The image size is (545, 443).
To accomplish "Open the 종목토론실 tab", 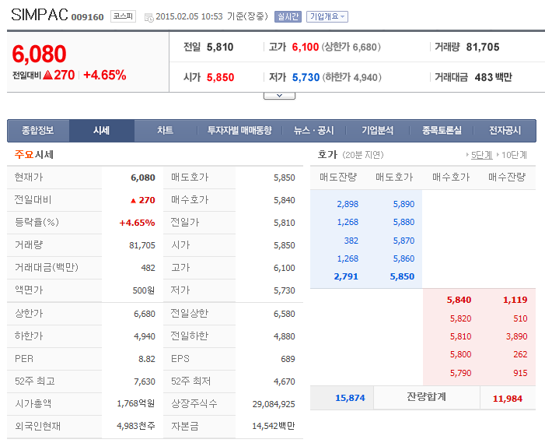I will tap(442, 131).
